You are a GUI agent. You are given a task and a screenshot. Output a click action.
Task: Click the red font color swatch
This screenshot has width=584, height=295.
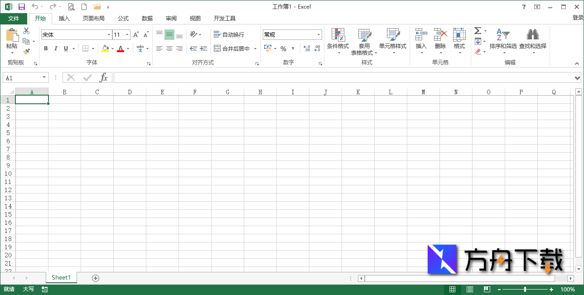pyautogui.click(x=121, y=48)
